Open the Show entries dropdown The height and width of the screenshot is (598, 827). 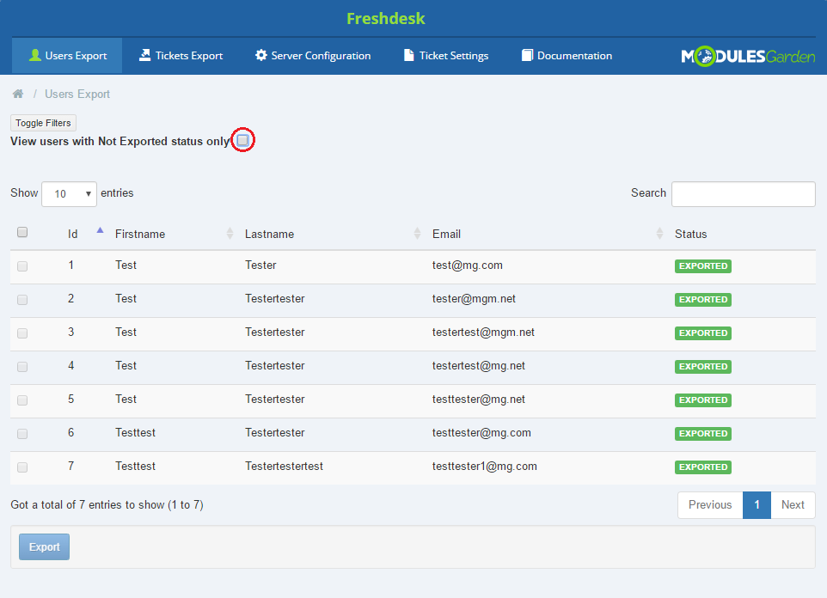pos(69,193)
